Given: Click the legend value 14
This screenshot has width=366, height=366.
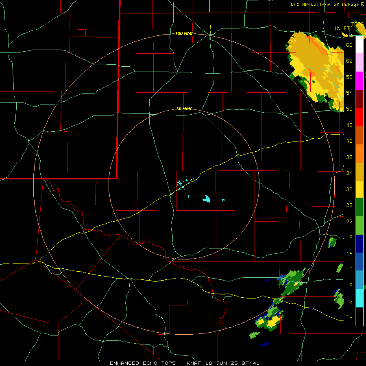Looking at the screenshot, I should point(349,253).
